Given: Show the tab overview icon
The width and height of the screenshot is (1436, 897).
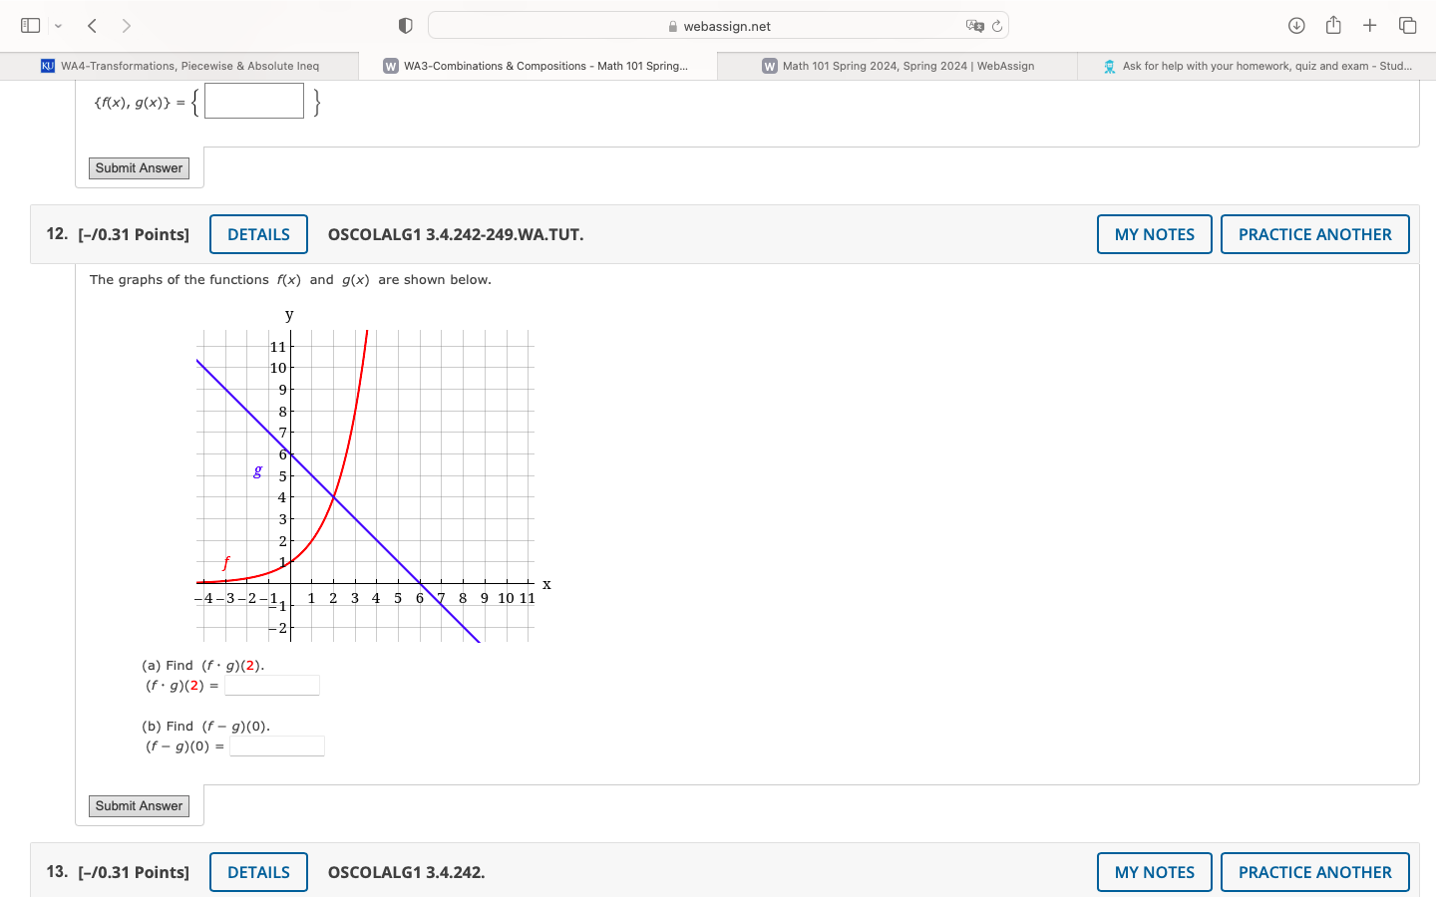Looking at the screenshot, I should [x=1407, y=26].
